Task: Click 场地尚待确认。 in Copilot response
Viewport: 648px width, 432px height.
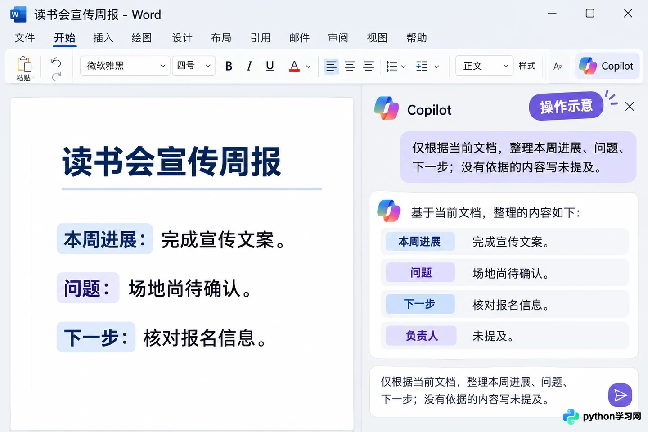Action: click(511, 274)
